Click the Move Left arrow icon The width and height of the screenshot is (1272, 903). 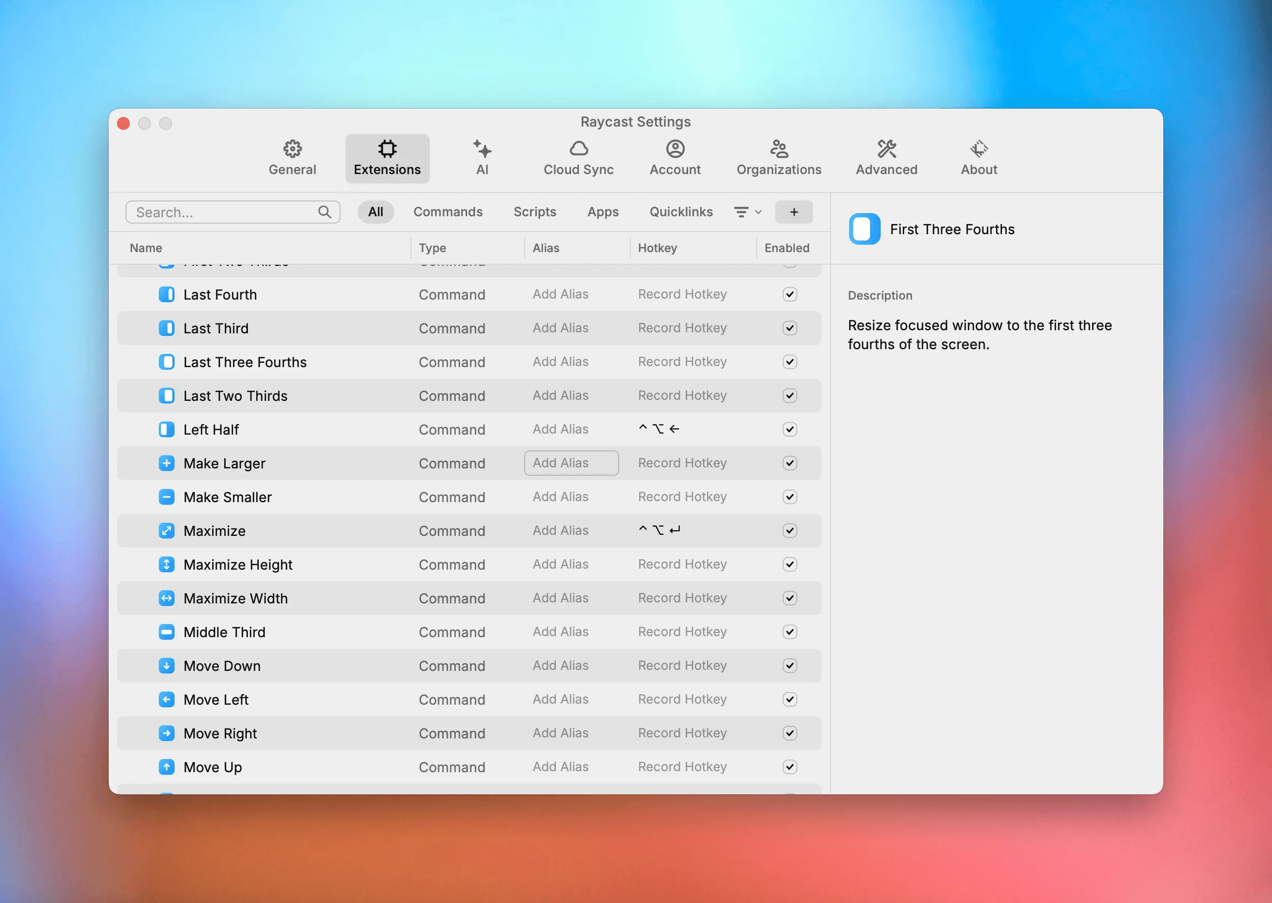(166, 699)
